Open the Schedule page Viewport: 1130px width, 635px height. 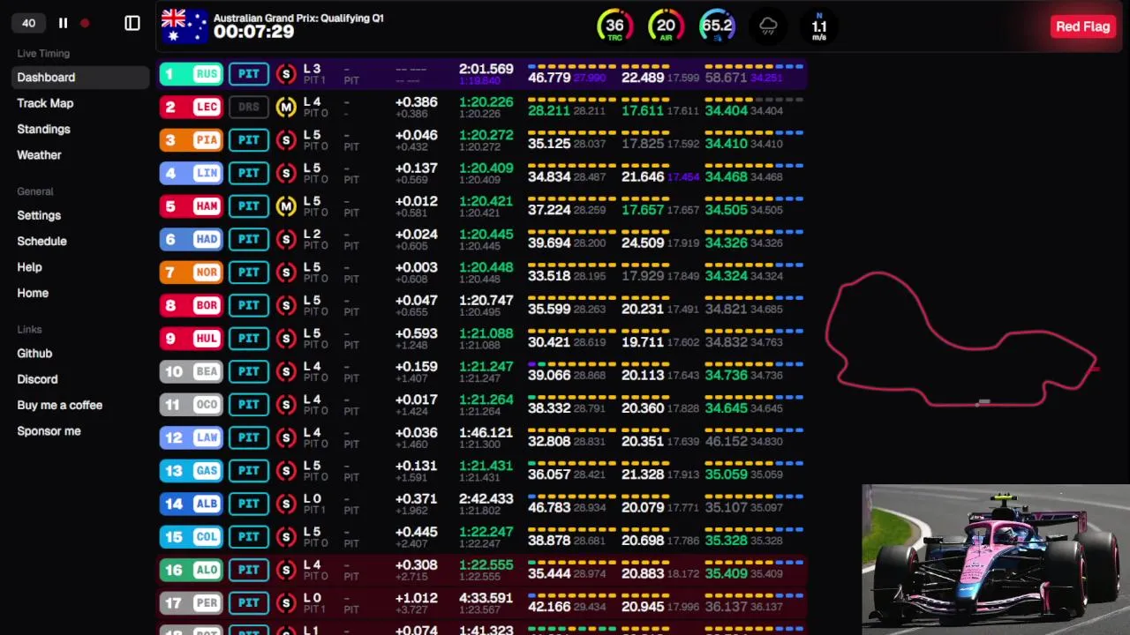click(x=41, y=241)
